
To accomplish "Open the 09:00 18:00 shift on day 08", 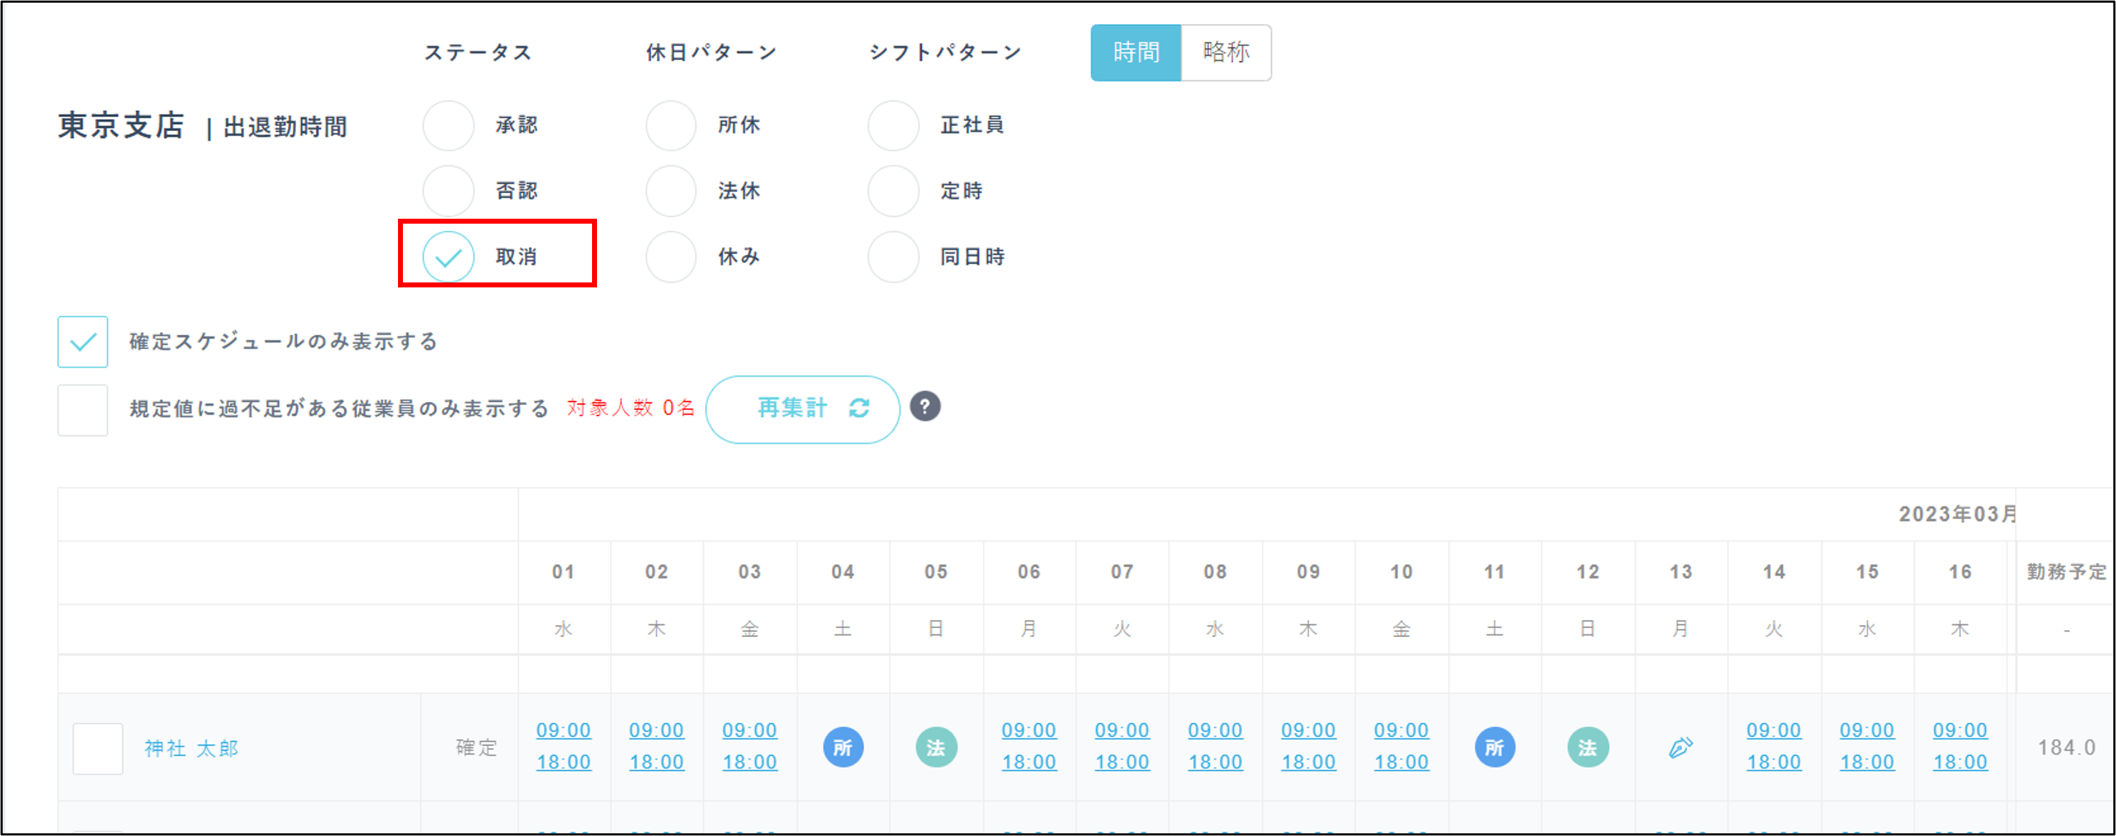I will pyautogui.click(x=1215, y=745).
